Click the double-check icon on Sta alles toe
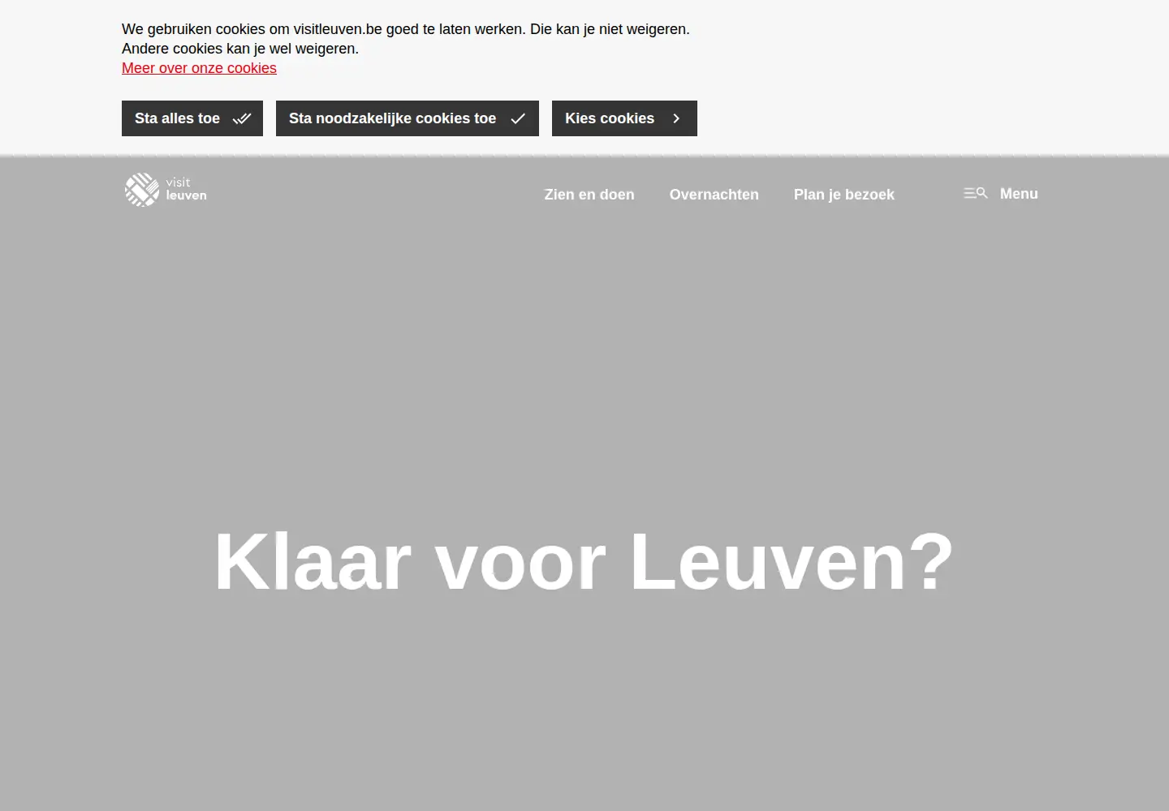 coord(242,118)
